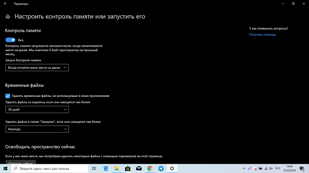
Task: Open the Запуск Контроля памяти dropdown
Action: [x=37, y=68]
